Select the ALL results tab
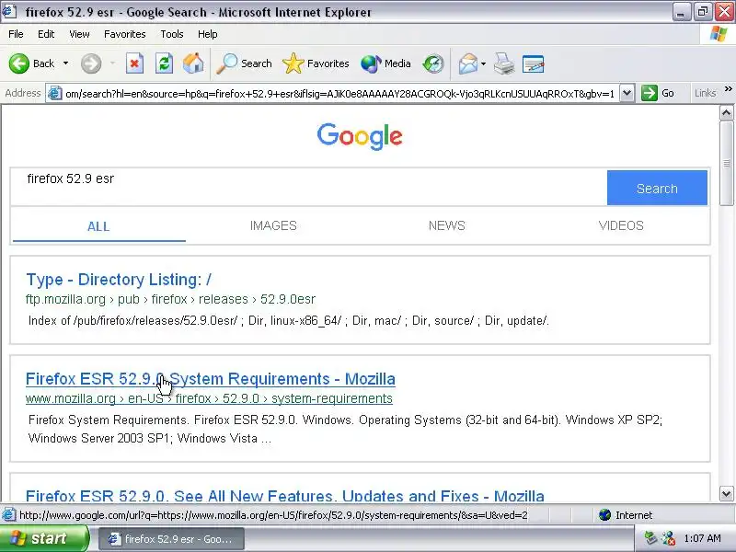Viewport: 736px width, 552px height. click(x=98, y=226)
